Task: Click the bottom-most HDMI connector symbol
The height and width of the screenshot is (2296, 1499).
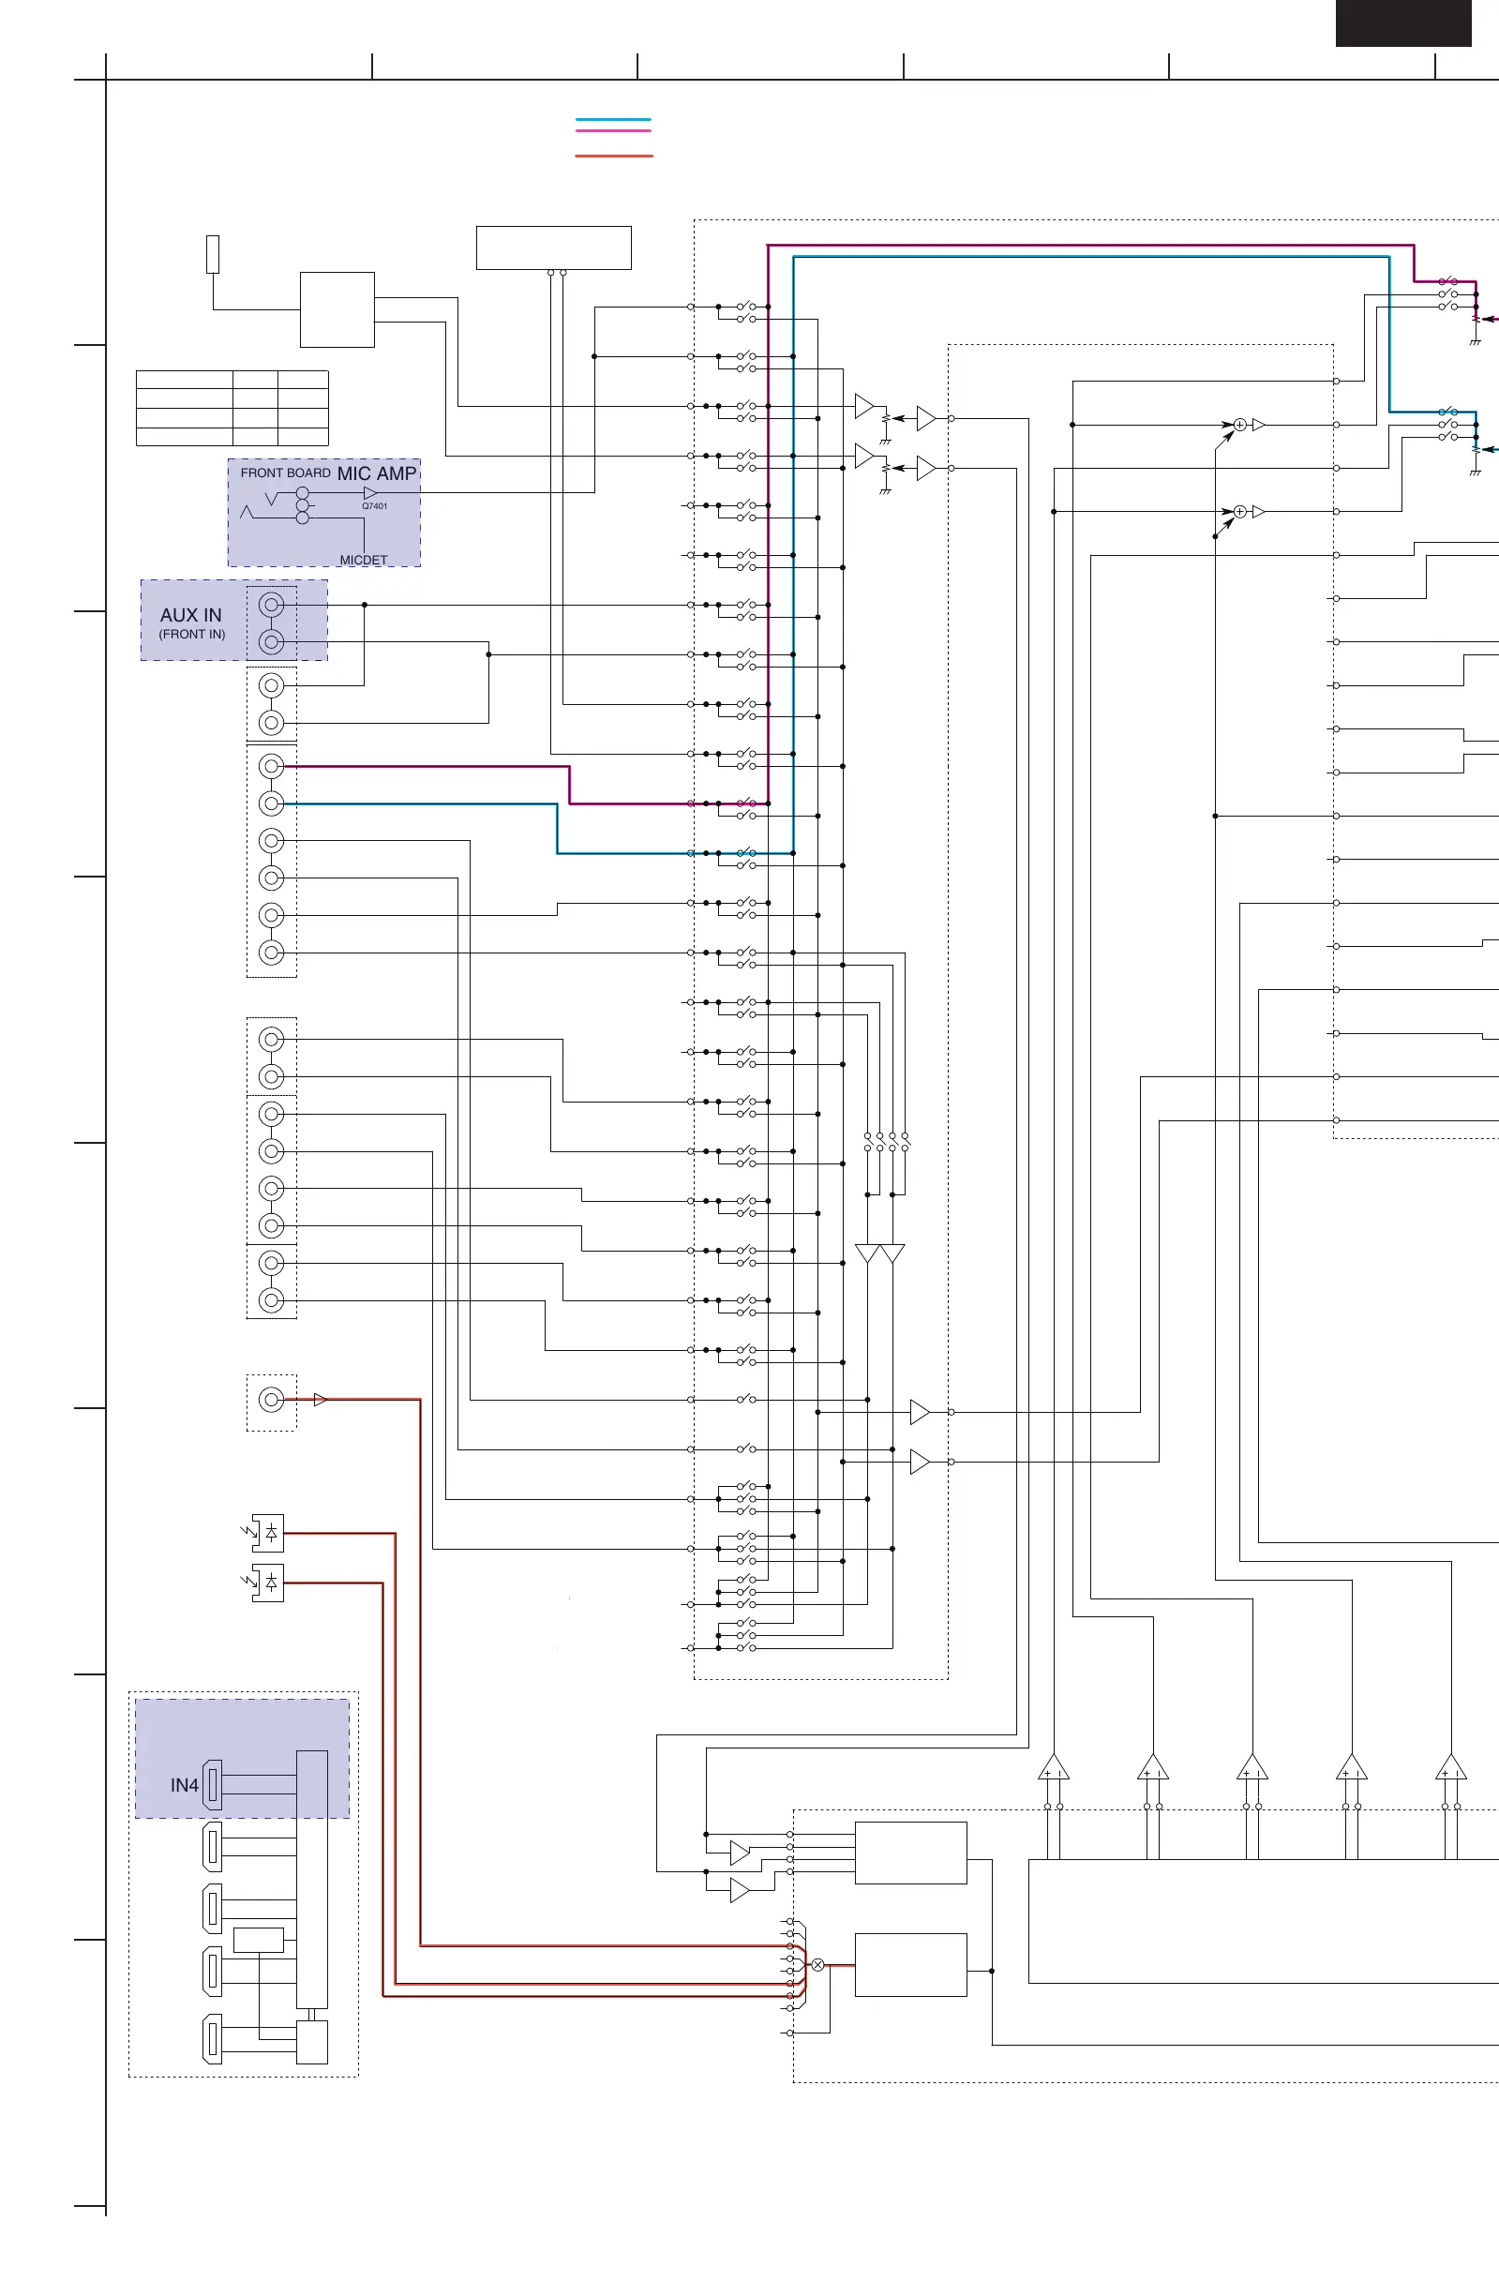Action: coord(211,2038)
